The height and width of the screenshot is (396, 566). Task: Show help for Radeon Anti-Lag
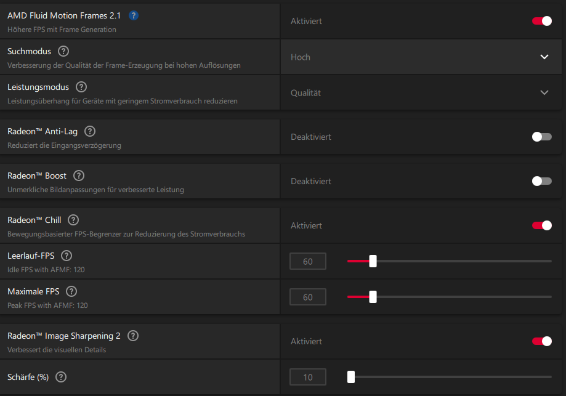click(x=90, y=131)
